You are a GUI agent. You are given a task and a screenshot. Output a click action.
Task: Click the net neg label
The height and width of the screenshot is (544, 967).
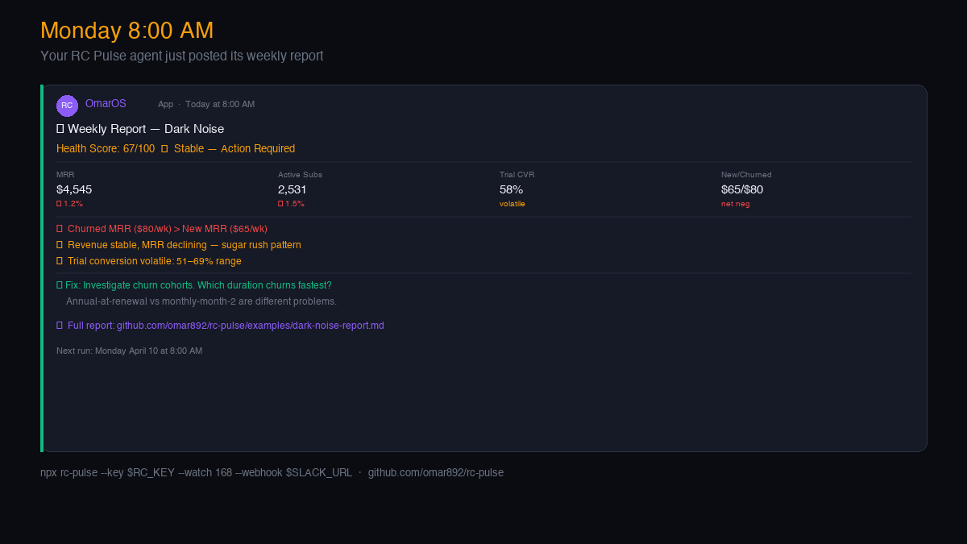coord(736,204)
